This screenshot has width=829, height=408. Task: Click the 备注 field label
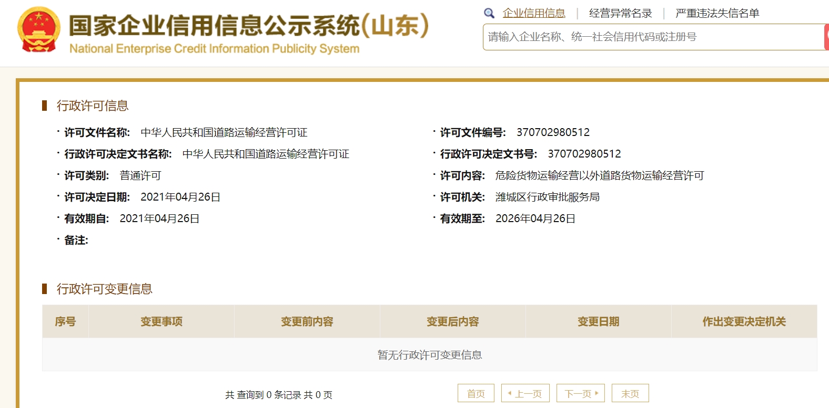pos(76,240)
